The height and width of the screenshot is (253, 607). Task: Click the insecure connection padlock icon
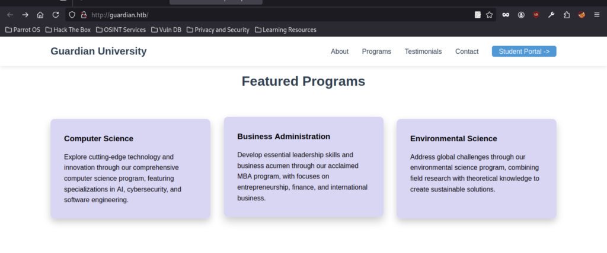point(84,15)
